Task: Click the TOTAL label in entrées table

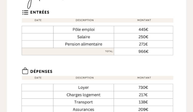Action: [109, 51]
